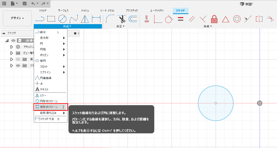
Task: Open the data panel grid icon
Action: [x=4, y=3]
